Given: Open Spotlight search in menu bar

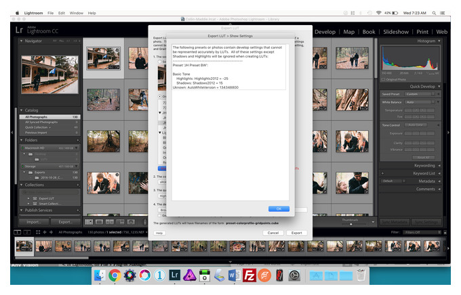Looking at the screenshot, I should click(434, 13).
